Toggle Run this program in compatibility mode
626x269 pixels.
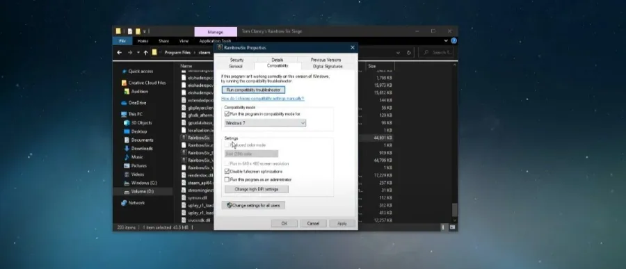coord(227,114)
